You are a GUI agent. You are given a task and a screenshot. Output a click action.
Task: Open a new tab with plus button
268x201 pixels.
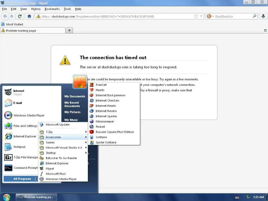[x=69, y=30]
